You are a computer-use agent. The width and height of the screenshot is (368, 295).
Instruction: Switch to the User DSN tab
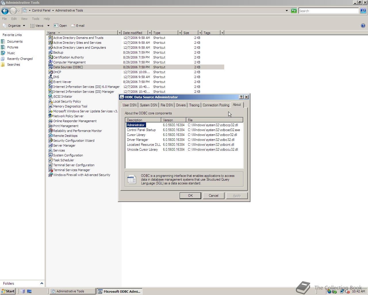tap(130, 105)
